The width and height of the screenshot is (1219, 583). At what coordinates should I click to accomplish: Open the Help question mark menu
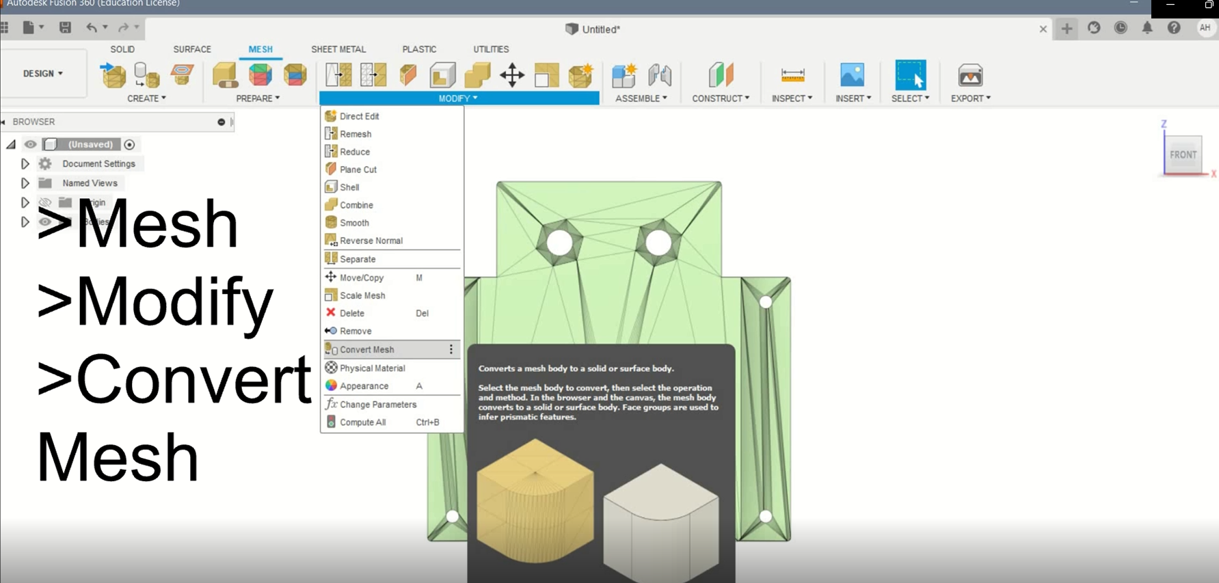tap(1174, 28)
